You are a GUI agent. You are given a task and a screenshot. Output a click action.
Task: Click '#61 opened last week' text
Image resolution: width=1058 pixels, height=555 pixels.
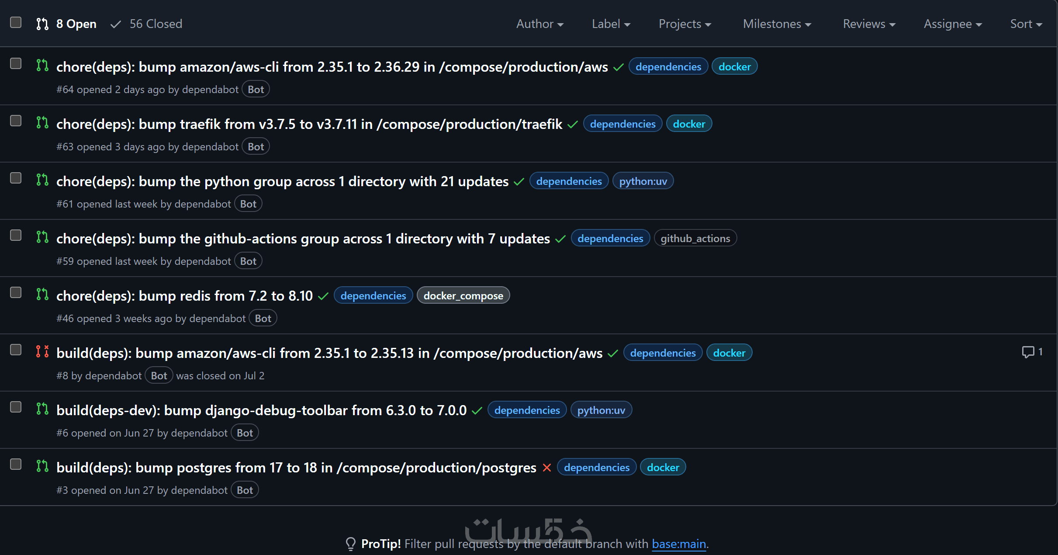click(x=107, y=204)
